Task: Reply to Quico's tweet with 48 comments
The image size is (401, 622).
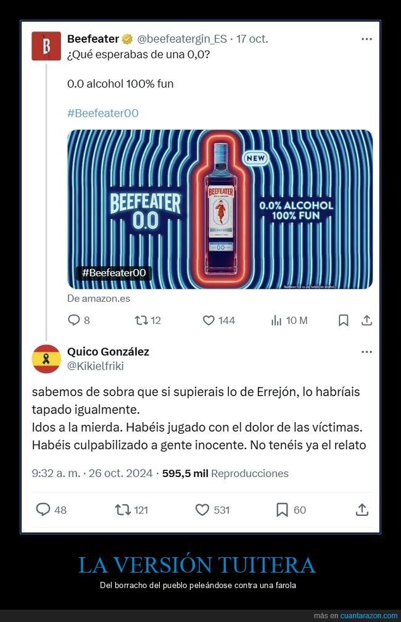Action: 43,509
